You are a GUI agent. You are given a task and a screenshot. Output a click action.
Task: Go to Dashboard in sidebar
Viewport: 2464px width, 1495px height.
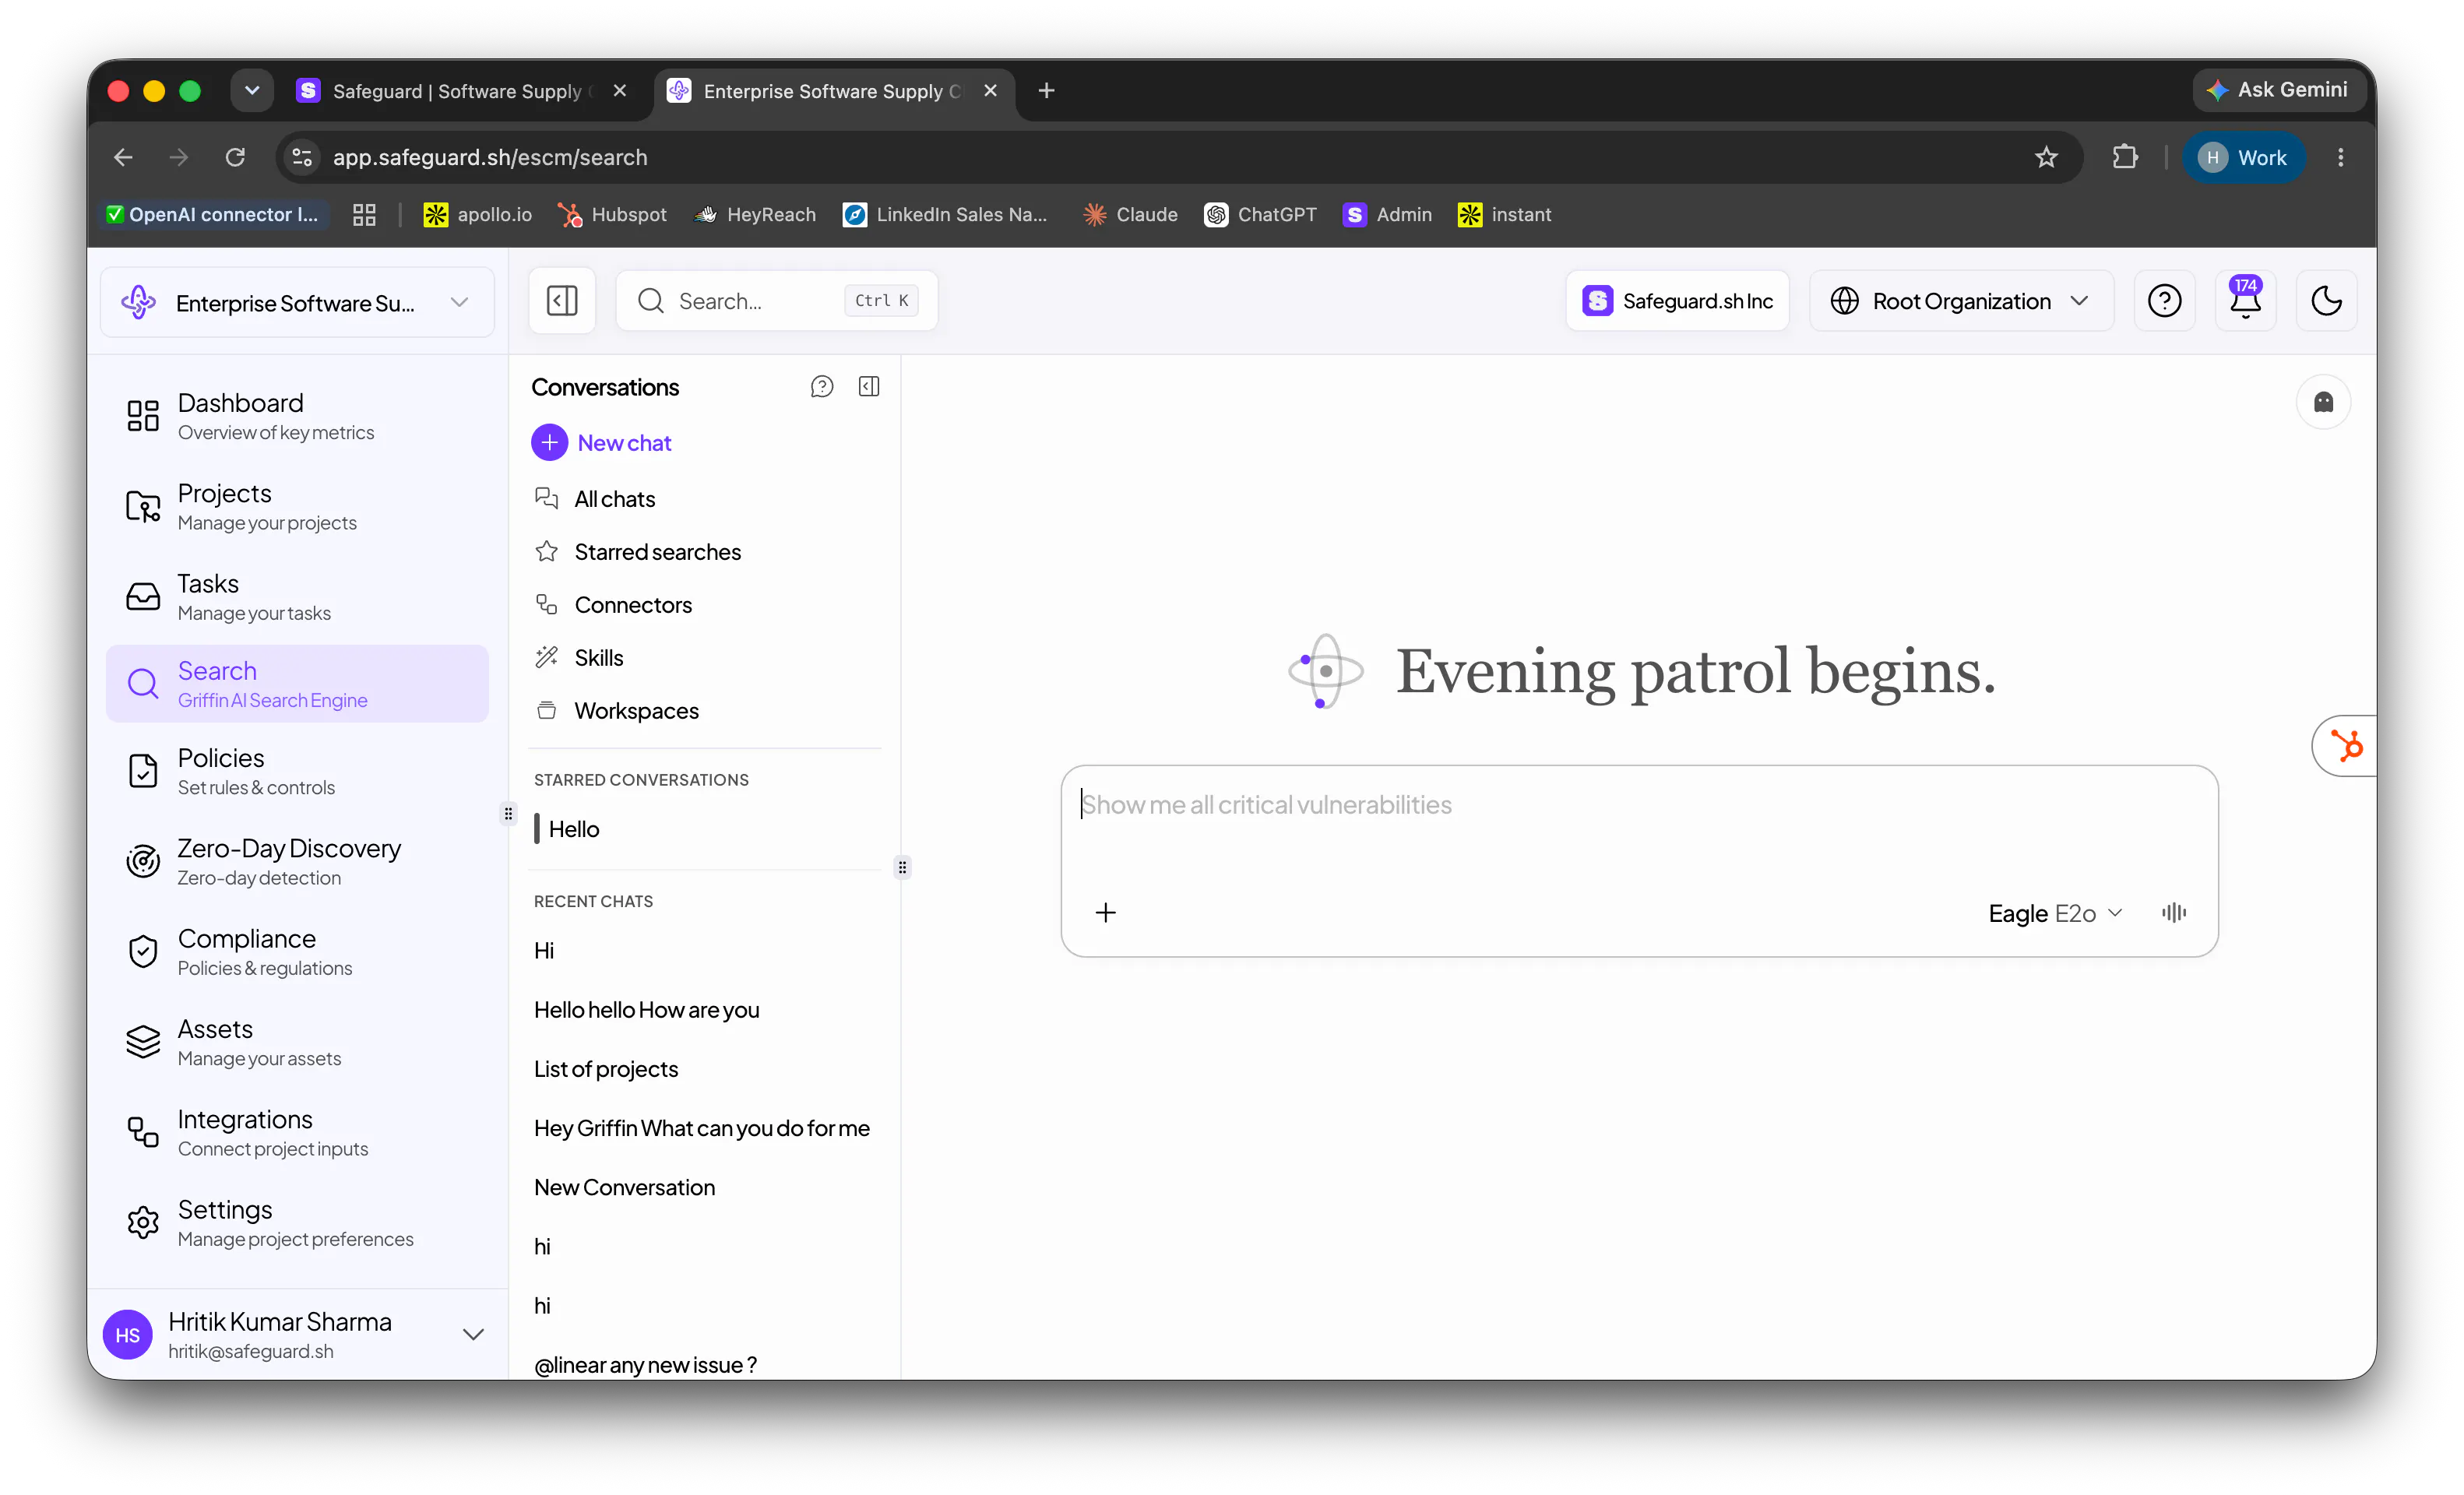click(x=297, y=416)
